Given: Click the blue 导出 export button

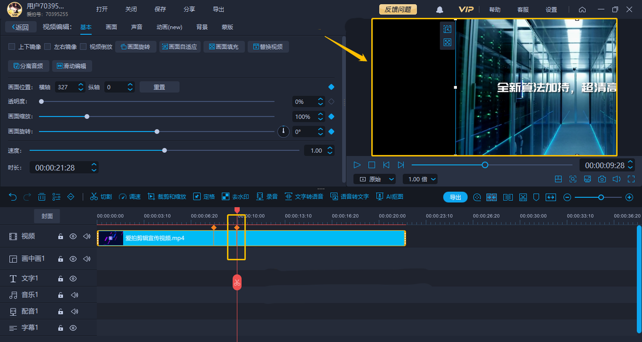Looking at the screenshot, I should [455, 197].
